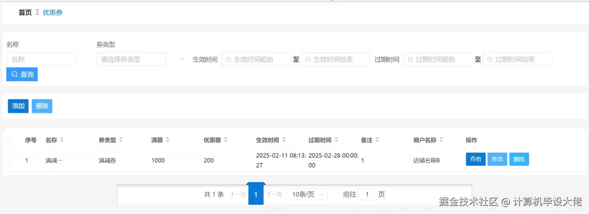Go to 首页 in the breadcrumb
589x214 pixels.
click(25, 12)
